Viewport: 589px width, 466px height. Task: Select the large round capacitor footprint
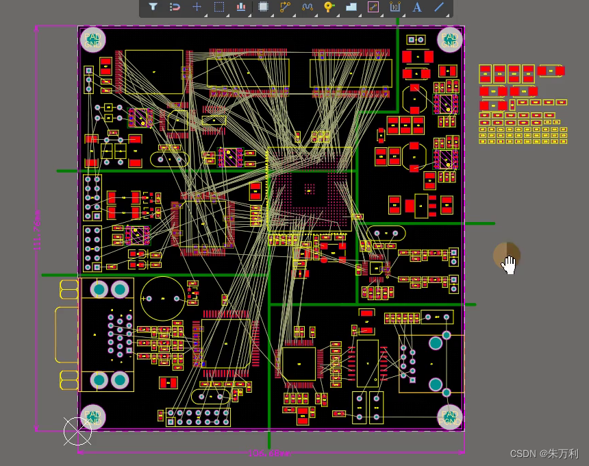point(162,298)
